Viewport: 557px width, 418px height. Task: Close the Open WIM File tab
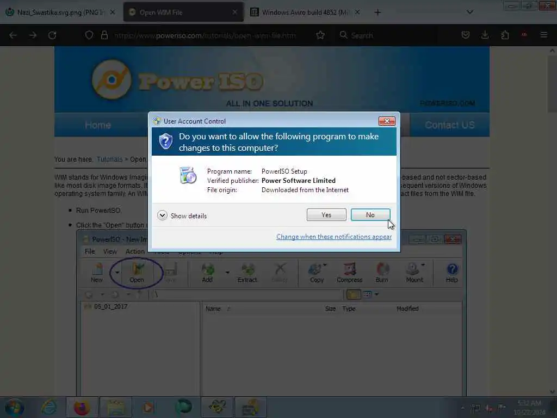(x=234, y=12)
